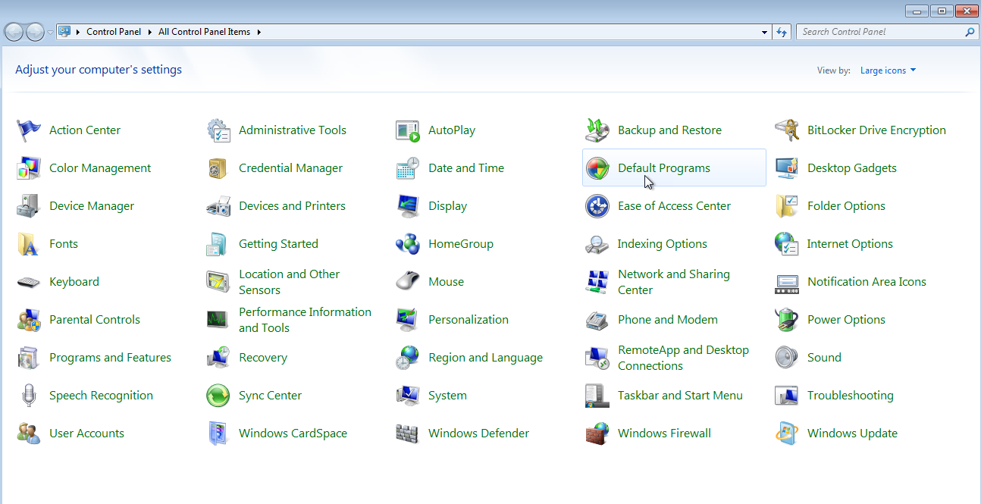Open the Taskbar and Start Menu link

(x=680, y=396)
